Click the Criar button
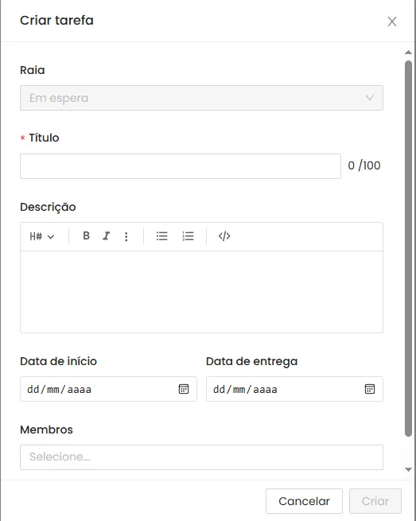This screenshot has height=521, width=416. pos(375,501)
